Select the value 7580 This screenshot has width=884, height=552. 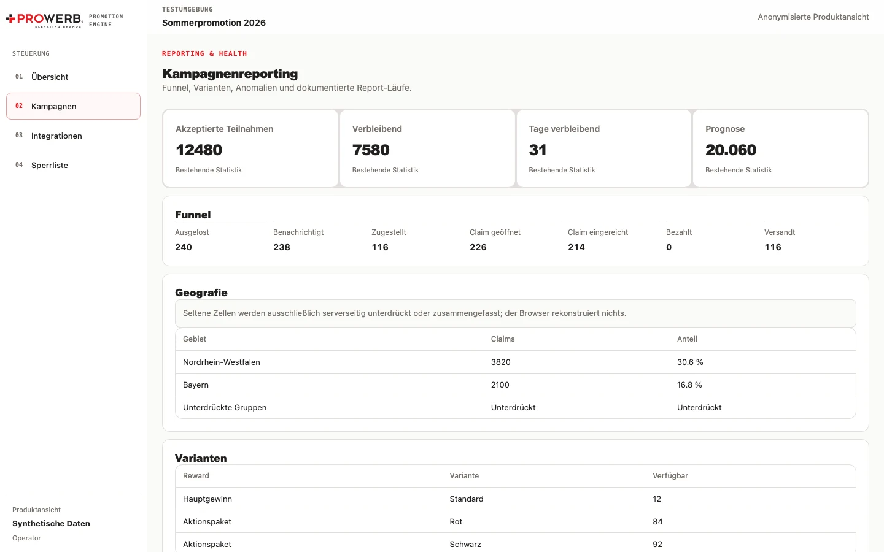point(371,150)
